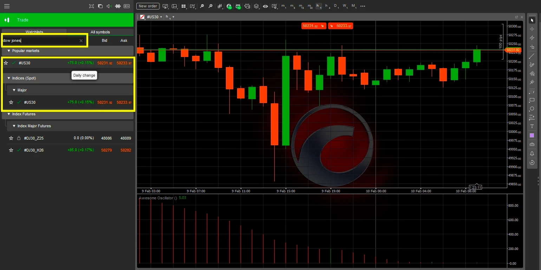Star the #DJ30_H26 symbol as favorite

coord(11,150)
